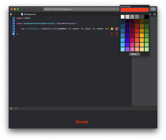This screenshot has width=166, height=140.
Task: Click the red color literal in code
Action: (117, 29)
